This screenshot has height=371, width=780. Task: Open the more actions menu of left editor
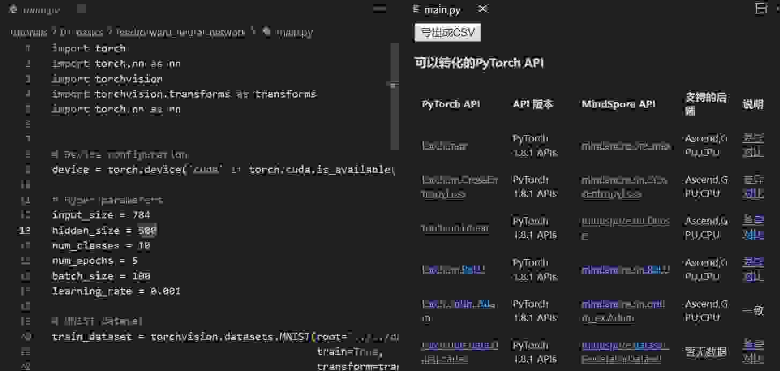380,9
